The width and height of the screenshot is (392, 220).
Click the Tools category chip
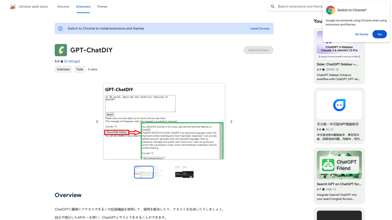[x=80, y=69]
